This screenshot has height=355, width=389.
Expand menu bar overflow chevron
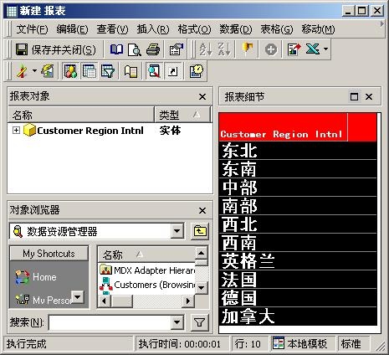tap(382, 24)
